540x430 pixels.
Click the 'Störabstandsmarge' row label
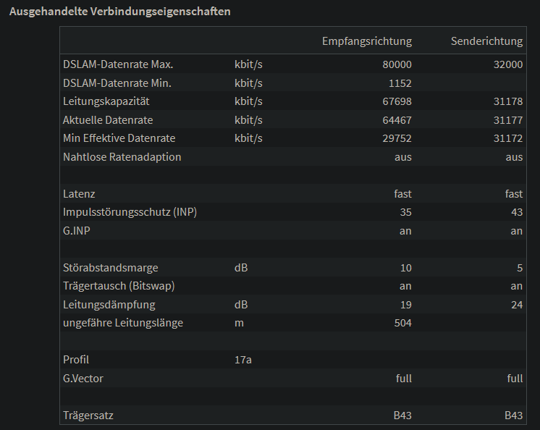(x=110, y=268)
